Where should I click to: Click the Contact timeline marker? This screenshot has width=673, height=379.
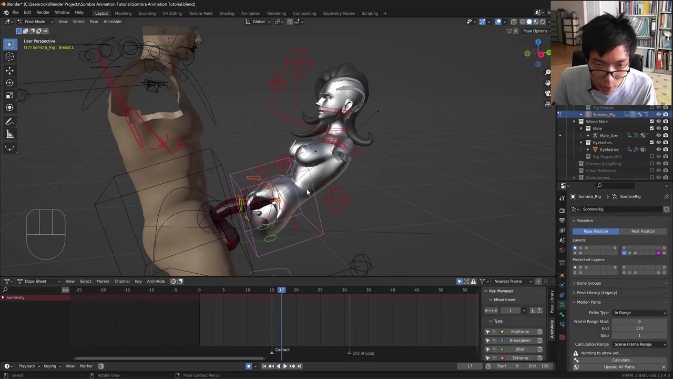pyautogui.click(x=272, y=351)
